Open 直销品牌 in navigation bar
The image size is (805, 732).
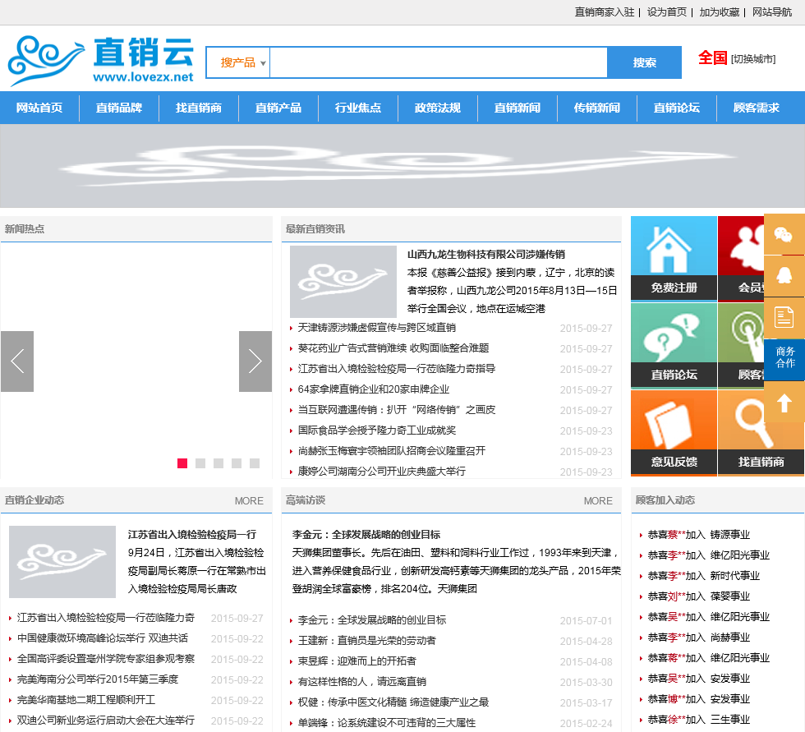pos(119,108)
